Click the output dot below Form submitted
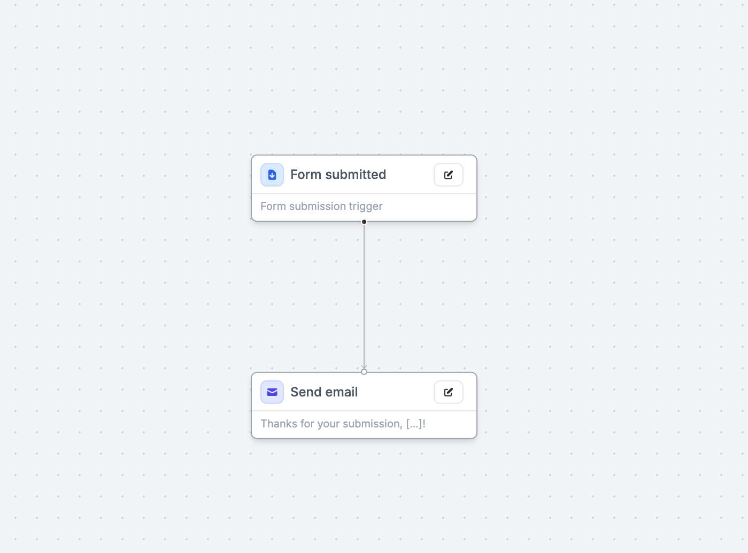 (x=364, y=222)
